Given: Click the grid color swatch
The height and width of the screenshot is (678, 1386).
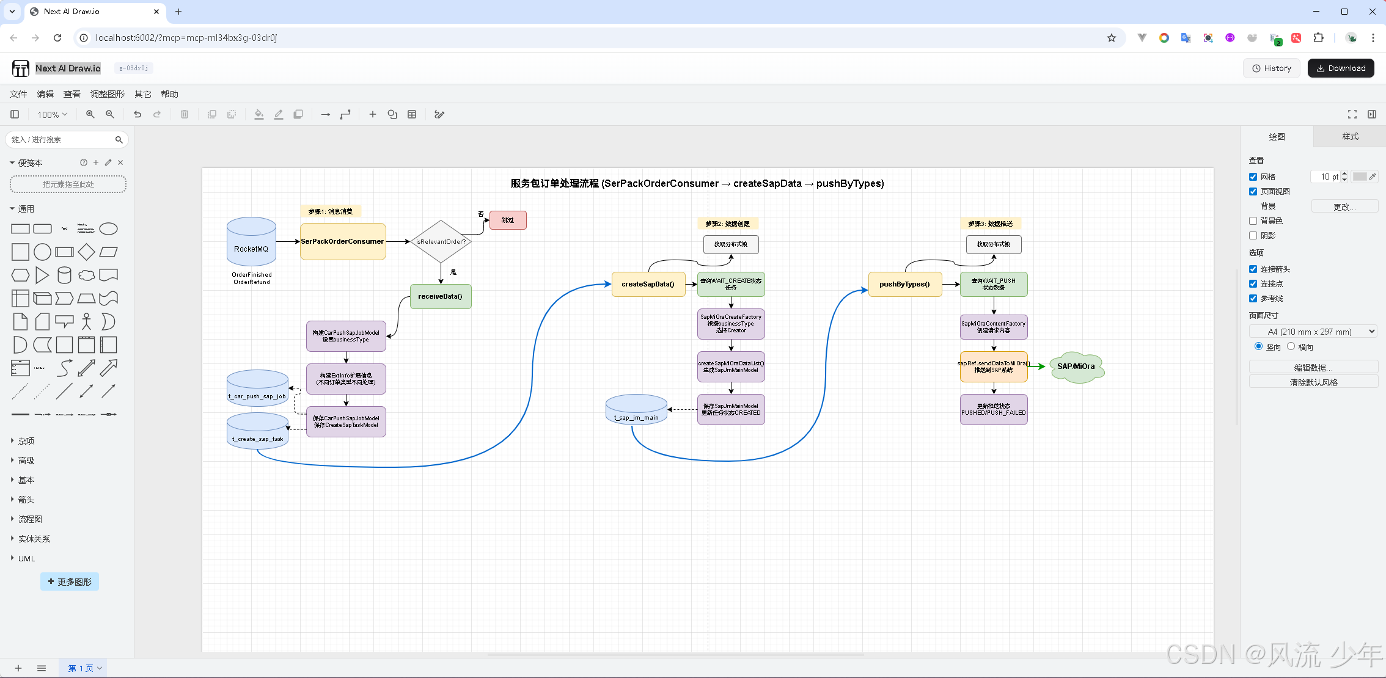Looking at the screenshot, I should (x=1360, y=177).
